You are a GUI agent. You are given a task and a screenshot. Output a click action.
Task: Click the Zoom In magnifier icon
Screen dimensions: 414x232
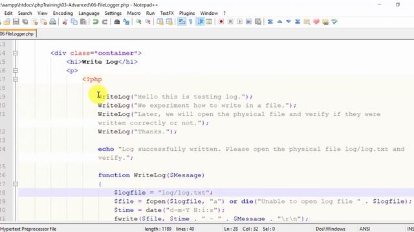point(138,22)
